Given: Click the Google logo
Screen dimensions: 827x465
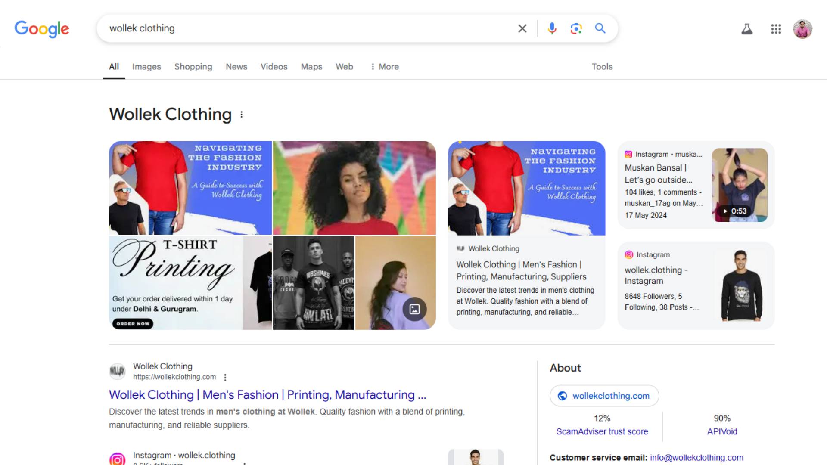Looking at the screenshot, I should point(42,29).
